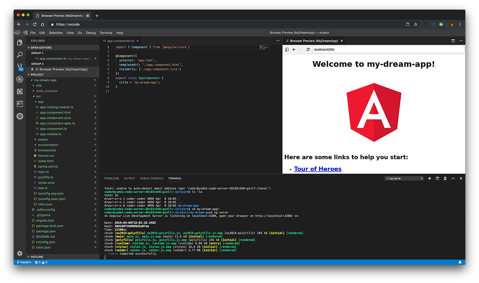Click the trash icon to kill the terminal
Screen dimensions: 479x283
(445, 178)
